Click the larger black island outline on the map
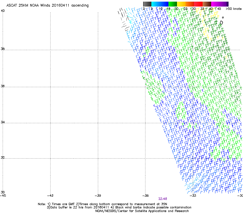 [x=221, y=23]
